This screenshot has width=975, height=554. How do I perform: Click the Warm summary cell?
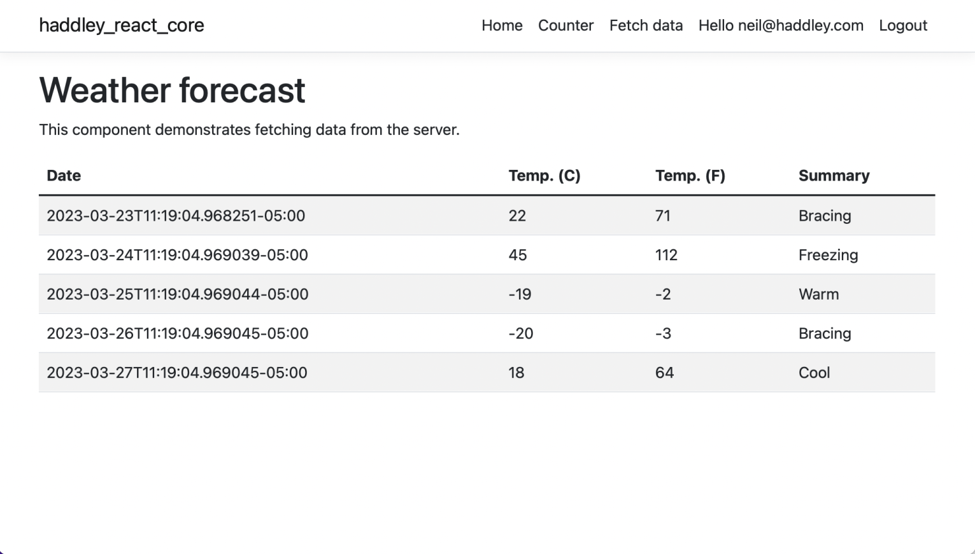[x=818, y=294]
